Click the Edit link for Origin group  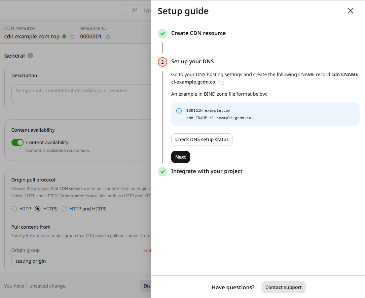(147, 251)
